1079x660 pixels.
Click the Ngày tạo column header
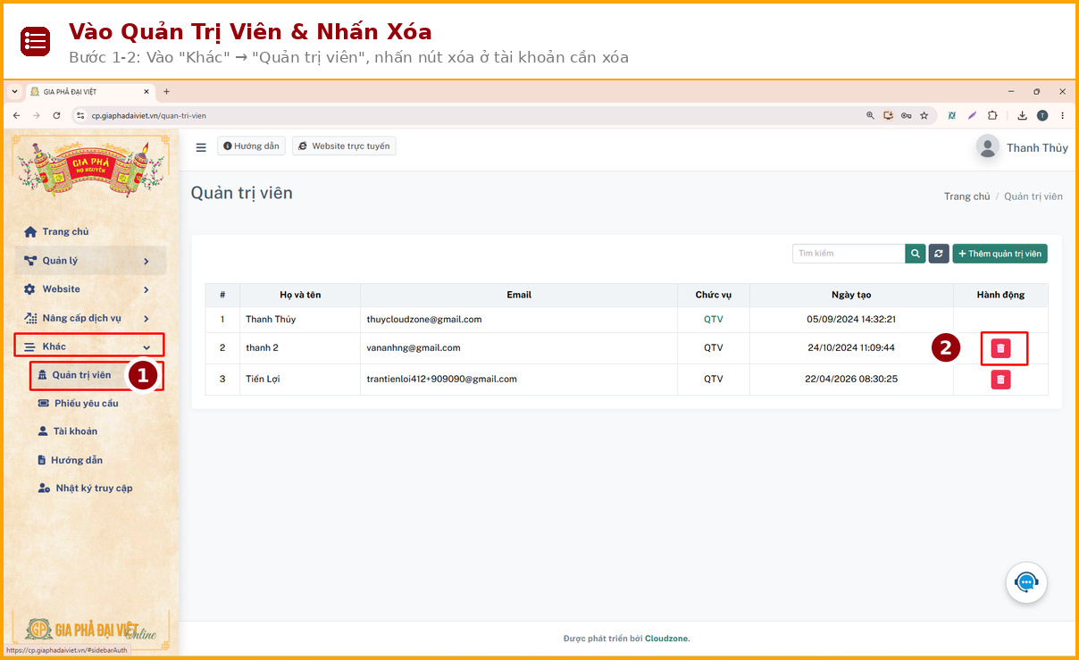851,295
